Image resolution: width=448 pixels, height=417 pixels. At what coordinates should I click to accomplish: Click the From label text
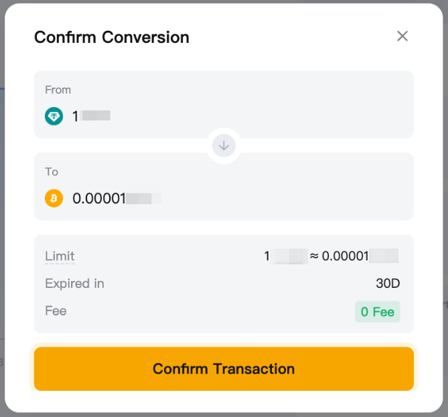[x=58, y=90]
